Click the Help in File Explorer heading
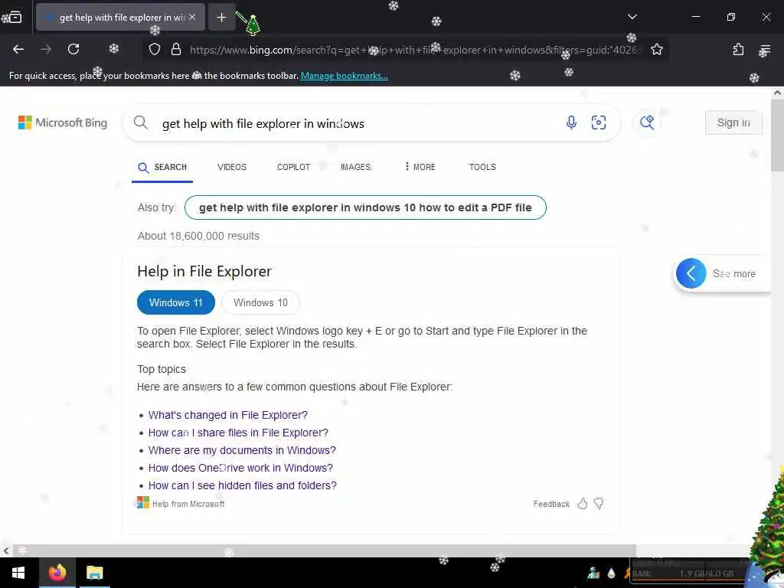784x588 pixels. (x=204, y=272)
